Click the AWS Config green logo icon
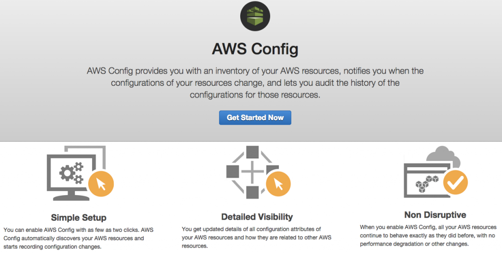The image size is (502, 253). click(255, 16)
